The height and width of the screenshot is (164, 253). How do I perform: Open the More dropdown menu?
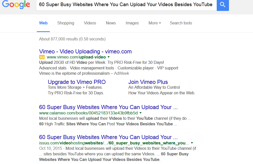(x=155, y=23)
